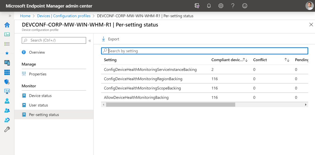Select Device status in Monitor menu
This screenshot has width=315, height=155.
pyautogui.click(x=40, y=96)
